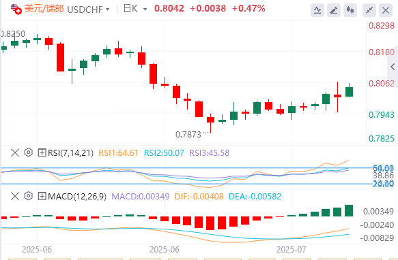Click the RSI1:64.61 value
The width and height of the screenshot is (398, 260).
point(118,153)
